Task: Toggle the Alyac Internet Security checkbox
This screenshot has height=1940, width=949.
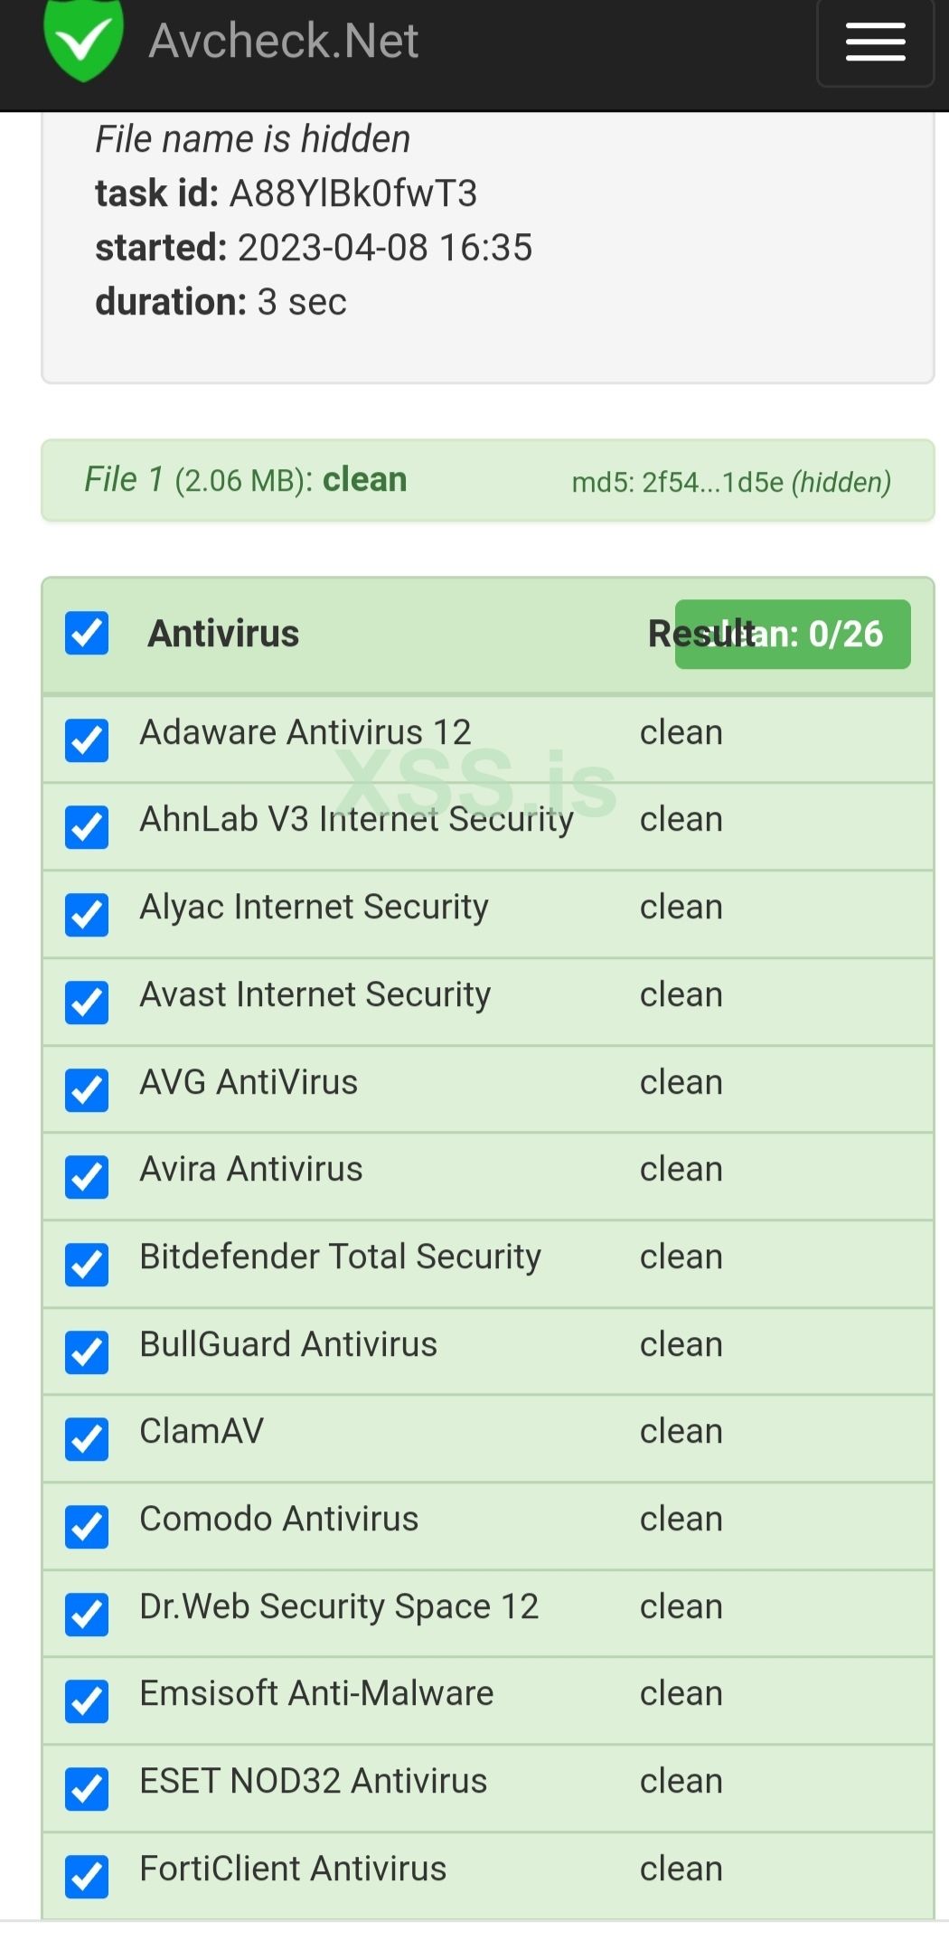Action: [x=87, y=915]
